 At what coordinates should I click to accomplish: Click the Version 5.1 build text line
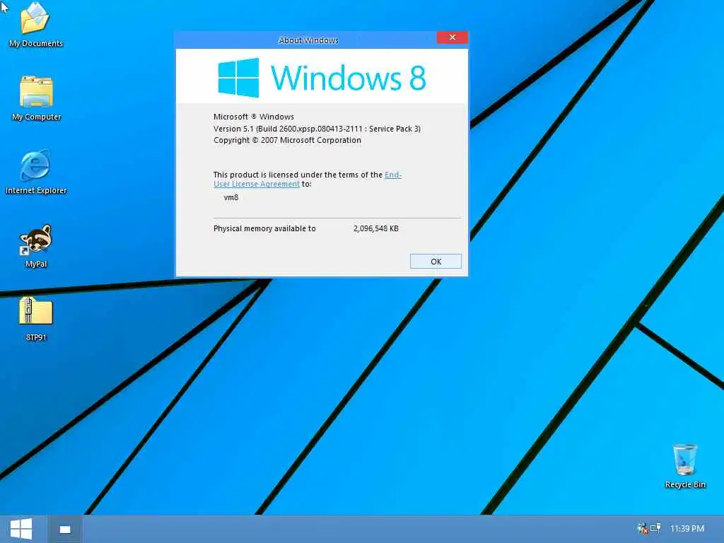(x=317, y=129)
